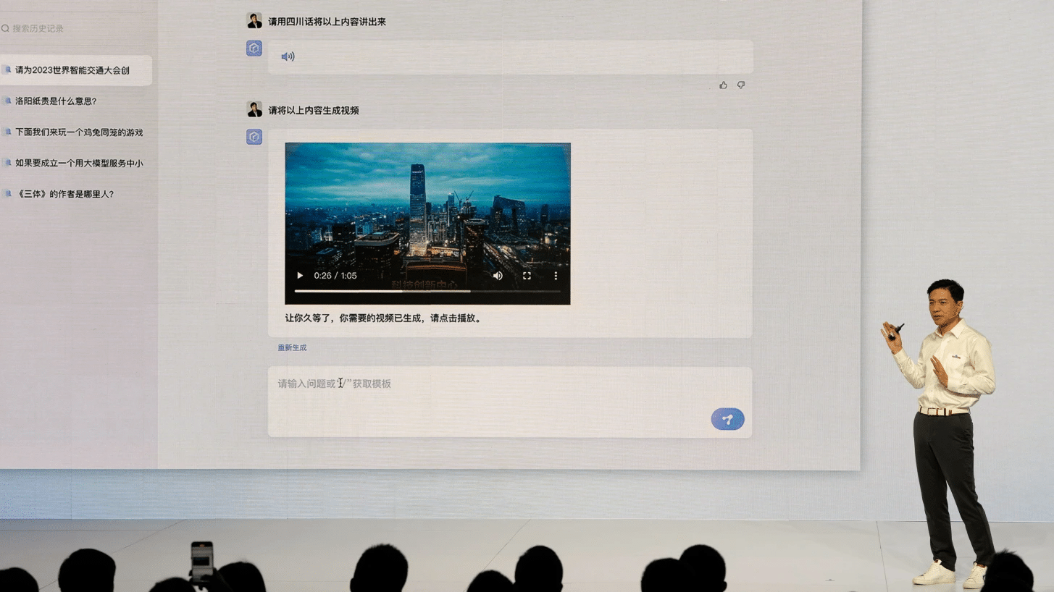The height and width of the screenshot is (592, 1054).
Task: Click the bot avatar beside the video reply
Action: (254, 137)
